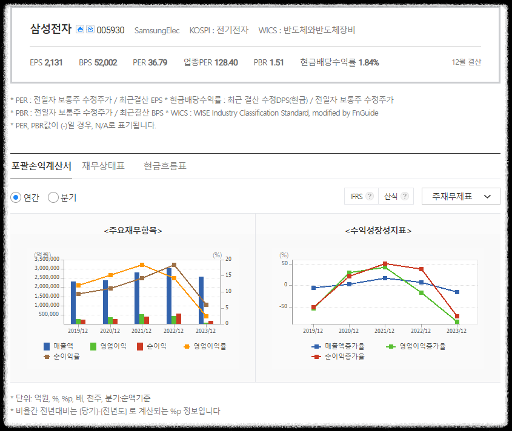Click the phone icon beside stock code 005930
This screenshot has height=431, width=512.
tap(90, 29)
